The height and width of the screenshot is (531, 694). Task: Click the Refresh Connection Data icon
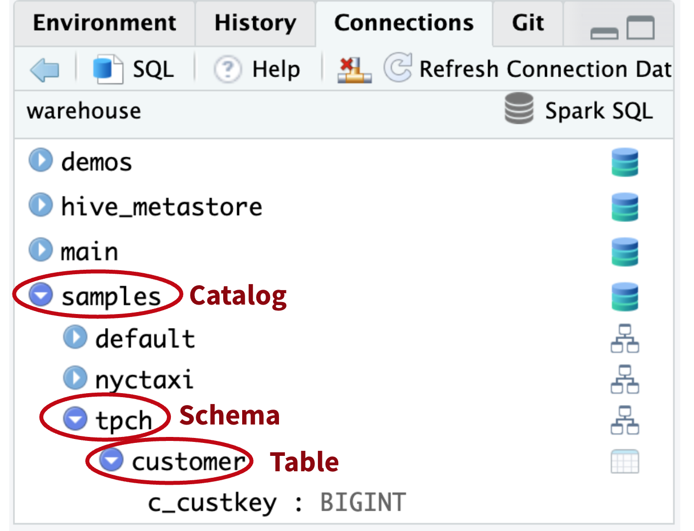click(398, 68)
